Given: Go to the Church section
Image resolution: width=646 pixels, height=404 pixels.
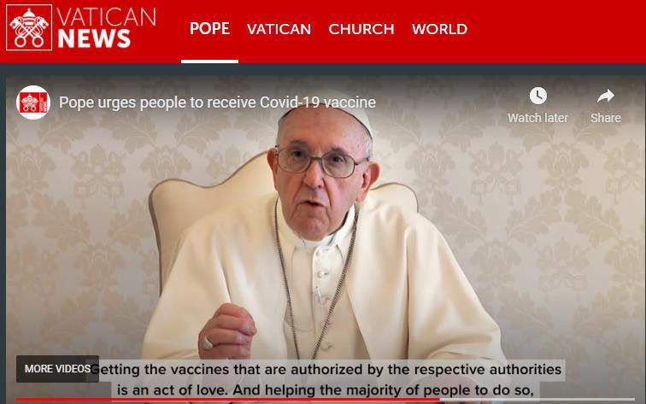Looking at the screenshot, I should pos(361,29).
